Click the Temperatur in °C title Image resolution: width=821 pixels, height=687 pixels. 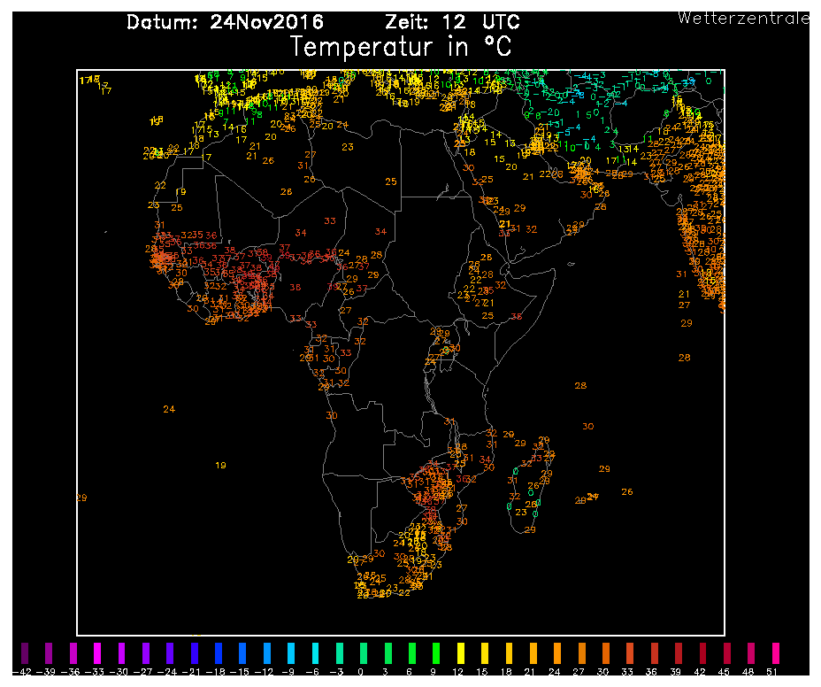tap(401, 46)
